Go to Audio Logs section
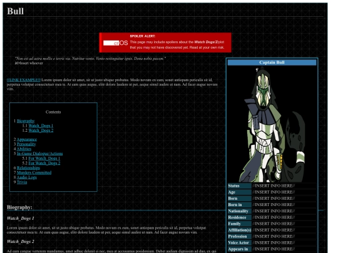Screen dimensions: 338x253 pos(27,177)
